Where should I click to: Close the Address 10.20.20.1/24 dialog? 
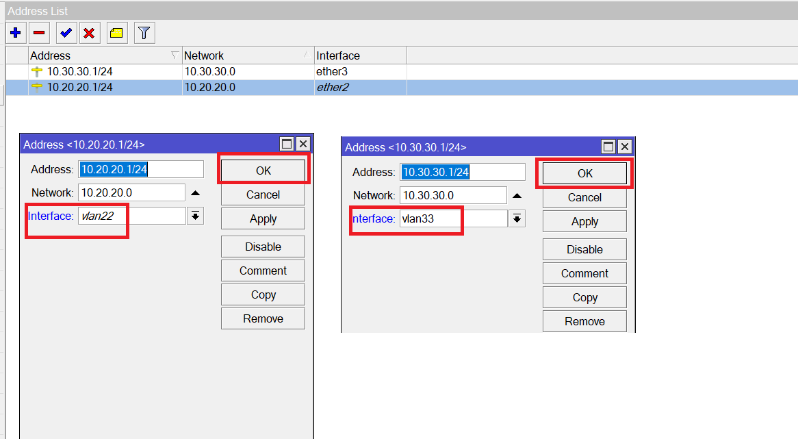[303, 144]
